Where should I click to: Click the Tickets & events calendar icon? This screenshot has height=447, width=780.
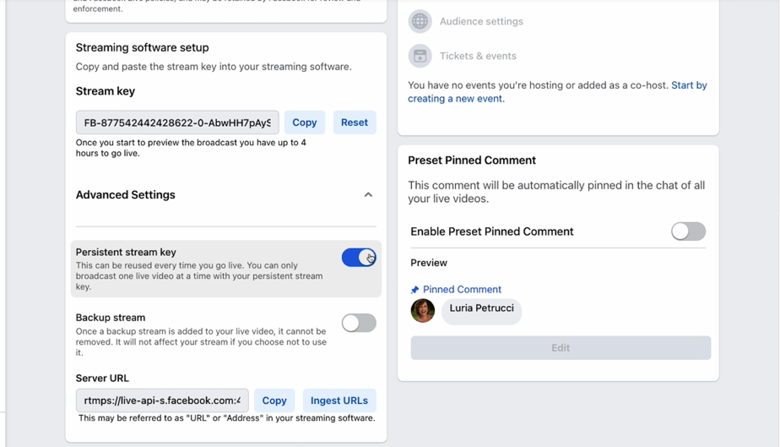420,56
